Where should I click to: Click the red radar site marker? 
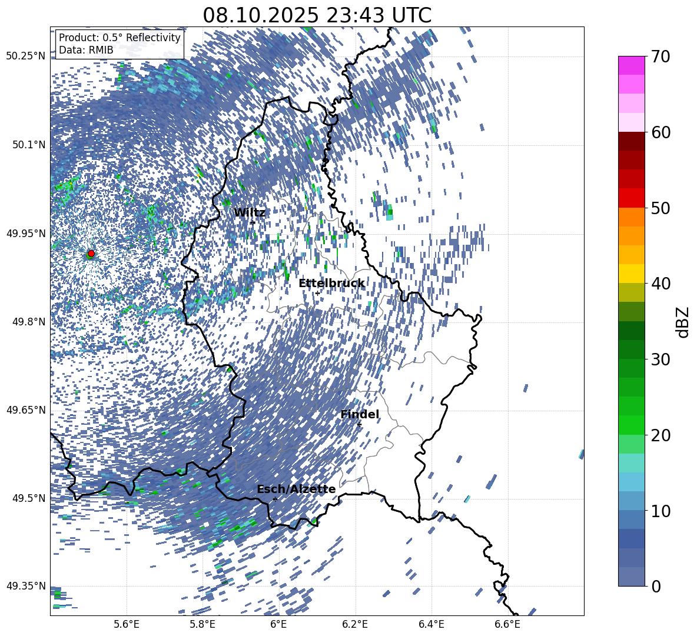[x=91, y=253]
